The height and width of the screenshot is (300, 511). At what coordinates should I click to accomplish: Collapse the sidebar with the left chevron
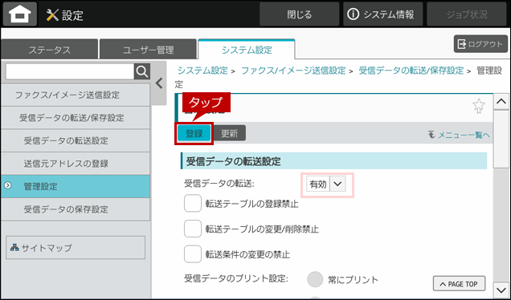click(159, 83)
